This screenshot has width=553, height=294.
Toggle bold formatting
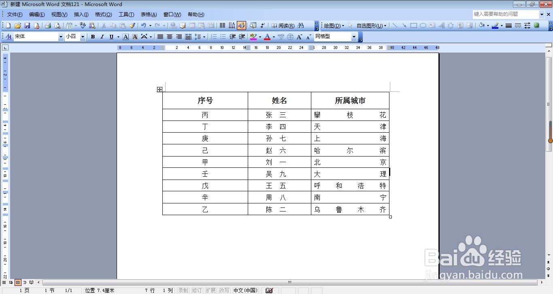93,36
